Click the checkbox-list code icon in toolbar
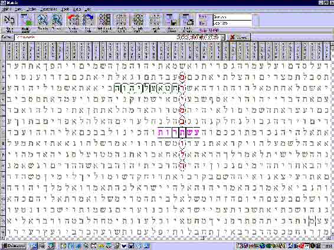 [104, 20]
